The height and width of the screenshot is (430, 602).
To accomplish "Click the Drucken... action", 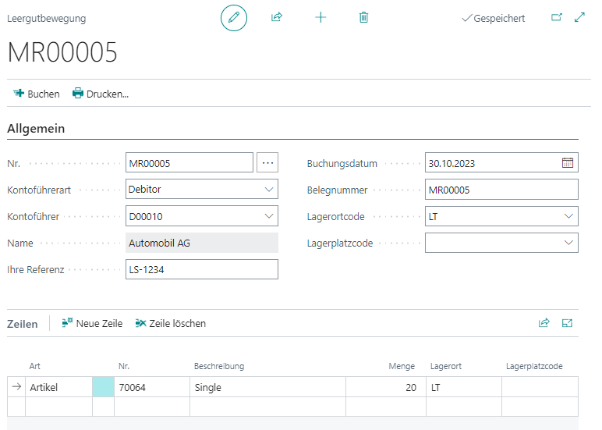I will click(101, 94).
